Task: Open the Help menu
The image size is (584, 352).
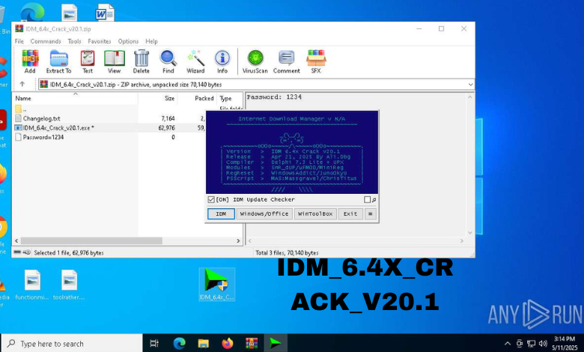Action: click(151, 41)
